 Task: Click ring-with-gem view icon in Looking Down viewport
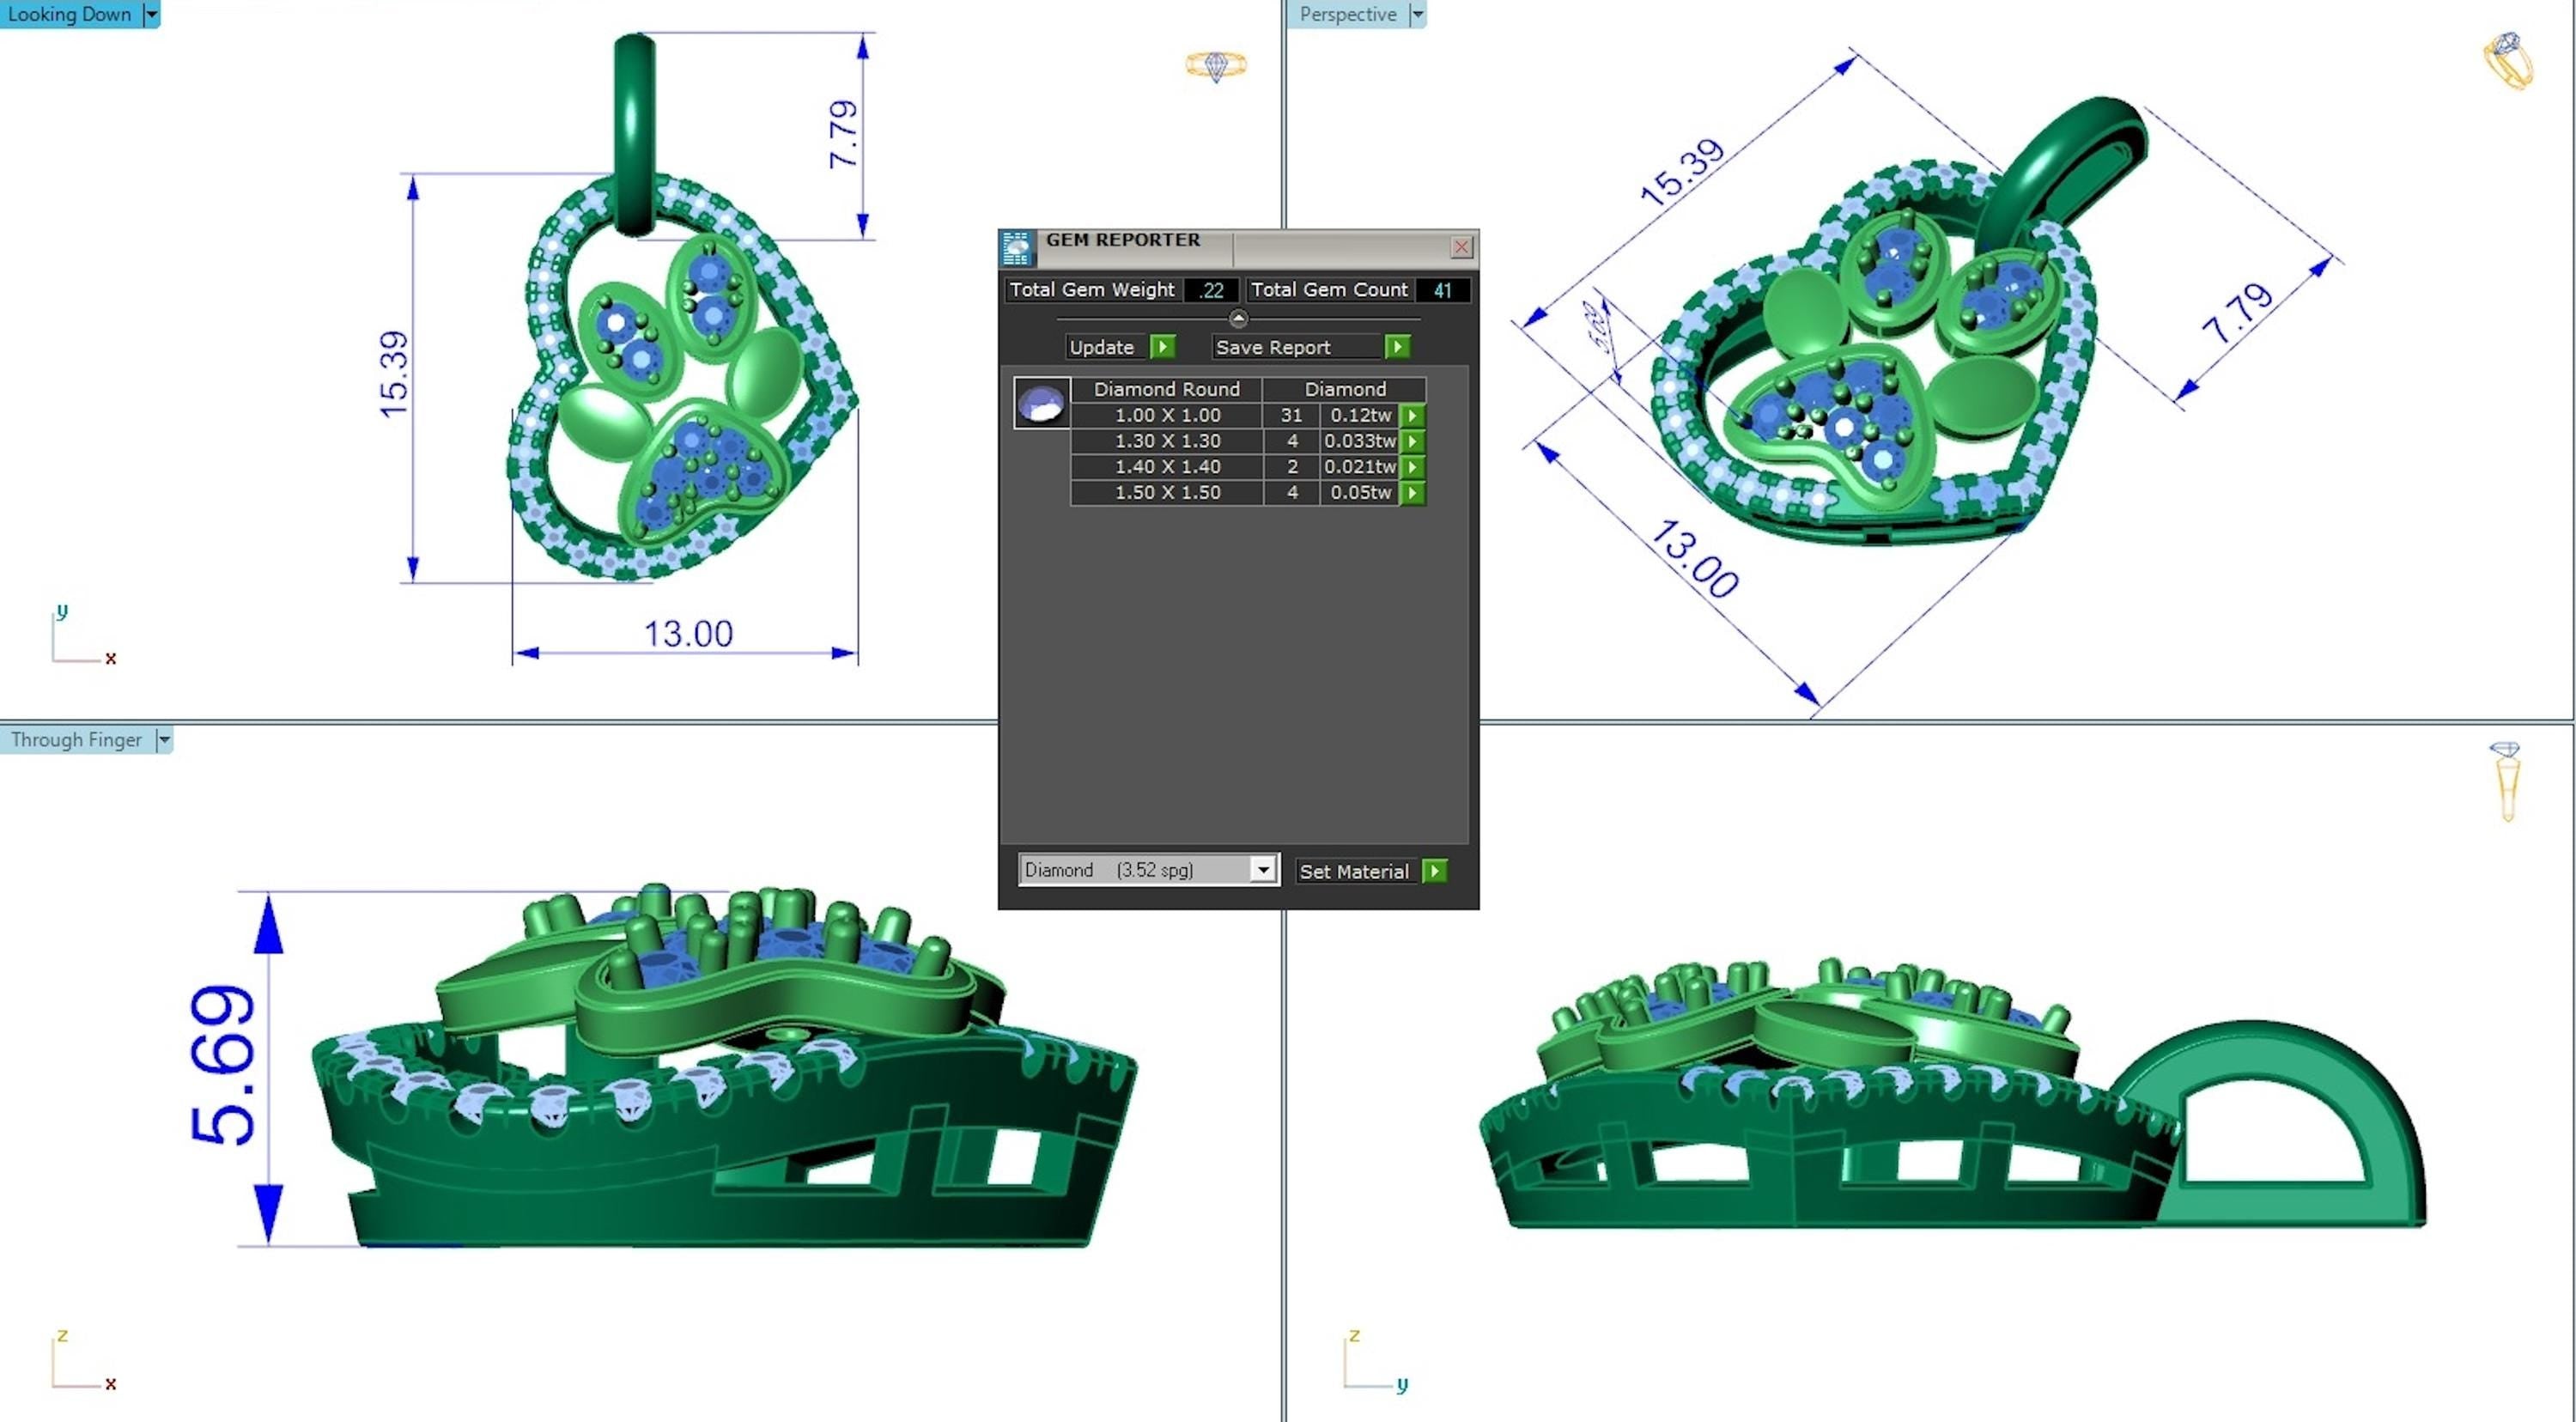pyautogui.click(x=1216, y=66)
